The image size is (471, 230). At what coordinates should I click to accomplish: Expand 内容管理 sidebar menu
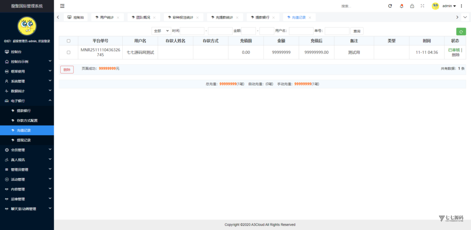(27, 190)
